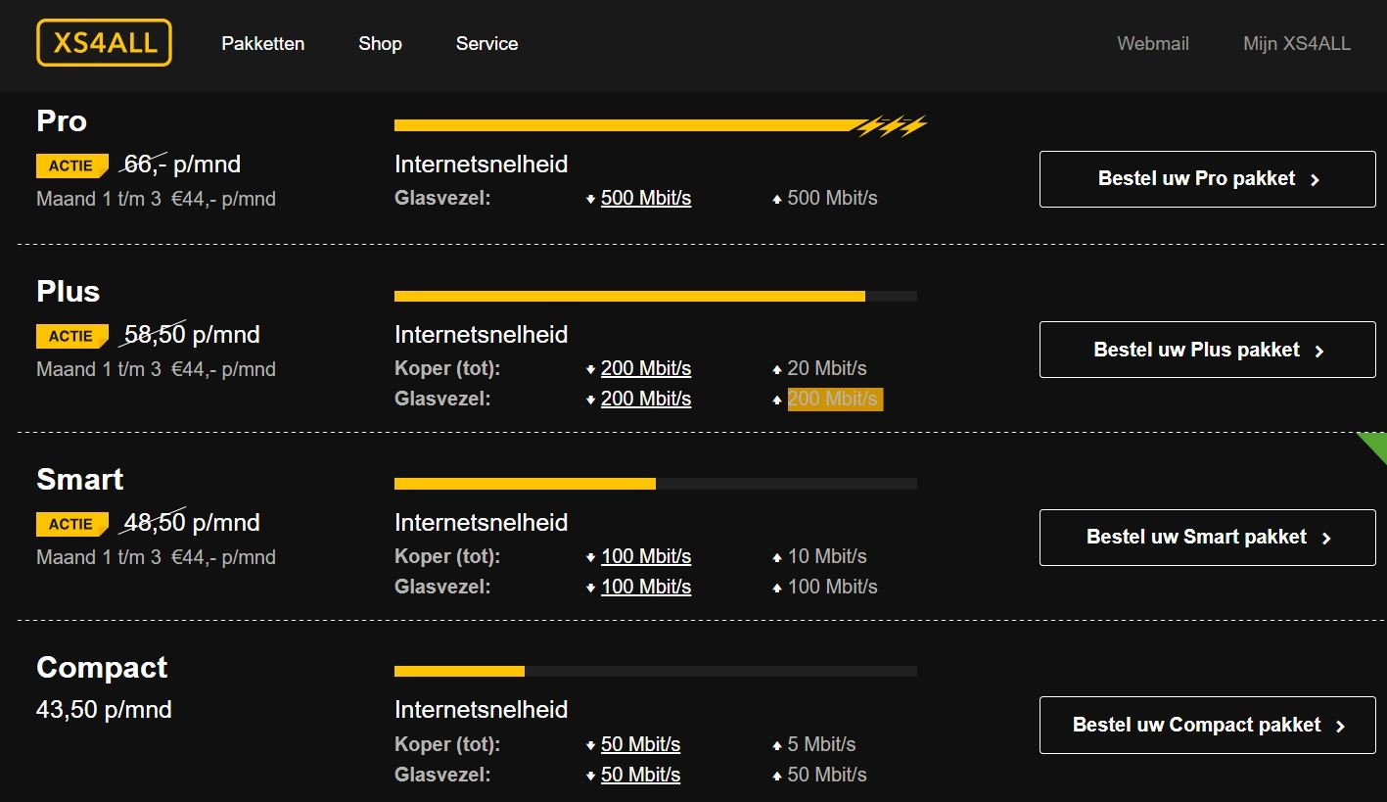Click highlighted 200 Mbit/s upload value
This screenshot has width=1387, height=802.
834,399
